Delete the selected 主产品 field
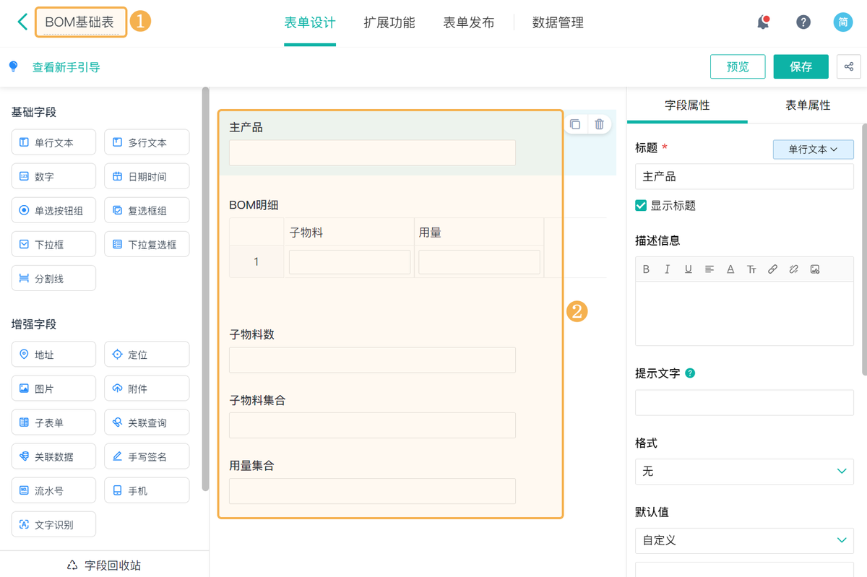Viewport: 867px width, 577px height. pos(599,124)
